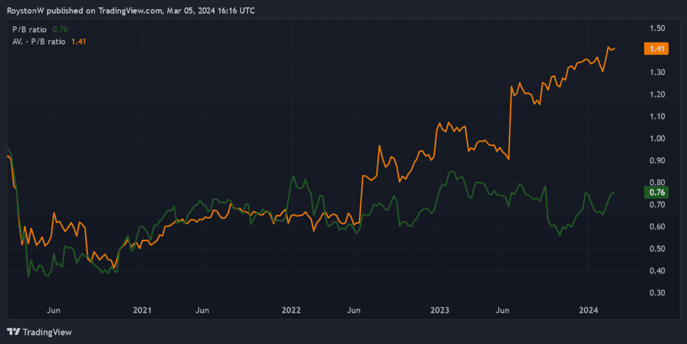Click the 2021 label on the time axis

142,310
